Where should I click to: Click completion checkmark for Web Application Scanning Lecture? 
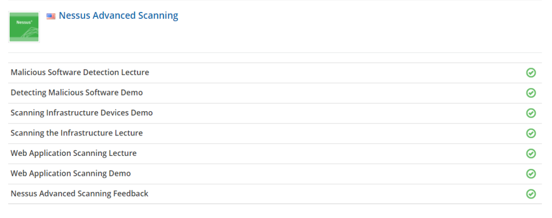click(x=531, y=153)
